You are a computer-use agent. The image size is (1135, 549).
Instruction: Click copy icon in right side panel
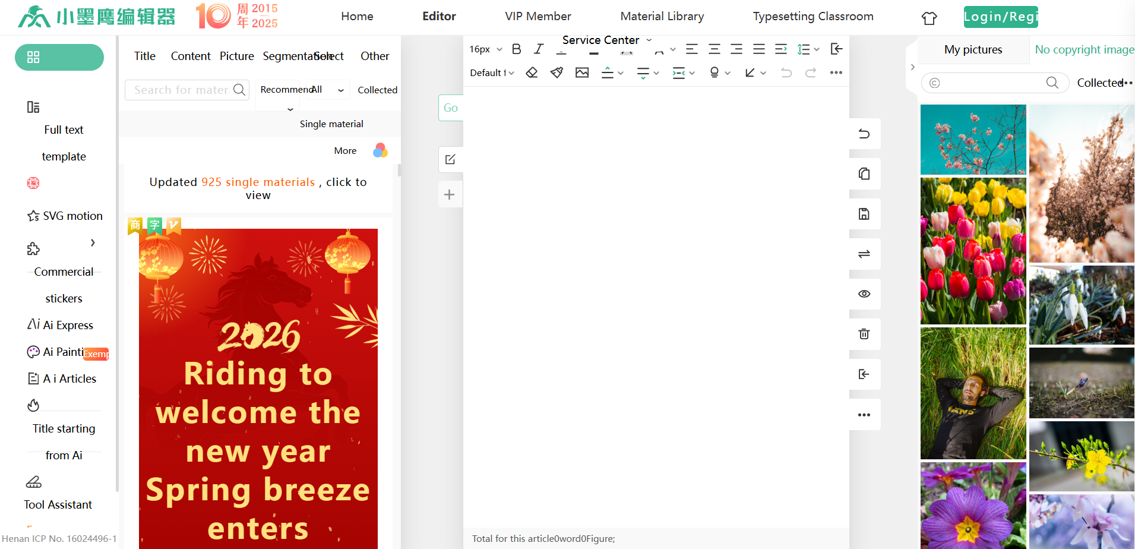(864, 173)
